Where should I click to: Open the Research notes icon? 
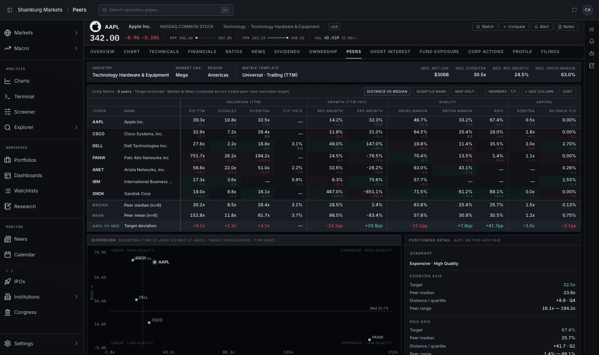tap(7, 206)
